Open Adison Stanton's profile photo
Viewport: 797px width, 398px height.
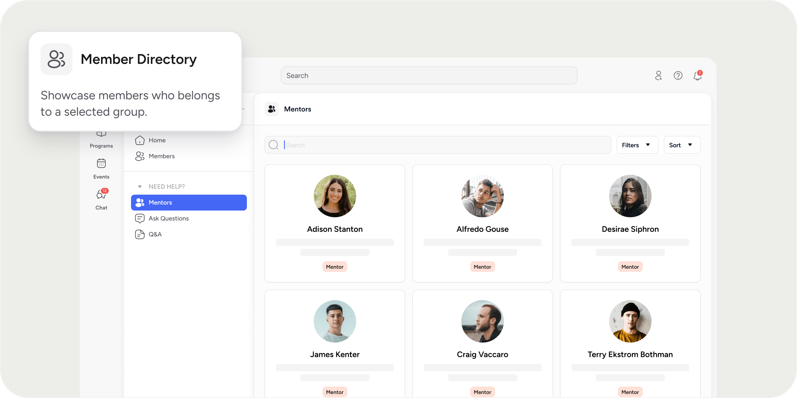(335, 196)
